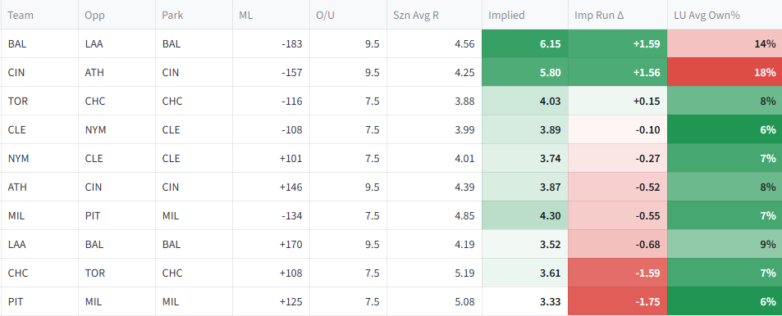
Task: Select the LAA +170 moneyline cell
Action: pyautogui.click(x=271, y=244)
